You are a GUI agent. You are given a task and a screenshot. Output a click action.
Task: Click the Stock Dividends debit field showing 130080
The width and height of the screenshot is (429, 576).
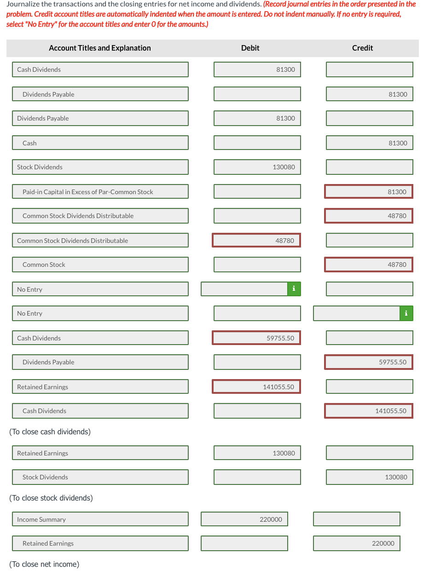(257, 167)
